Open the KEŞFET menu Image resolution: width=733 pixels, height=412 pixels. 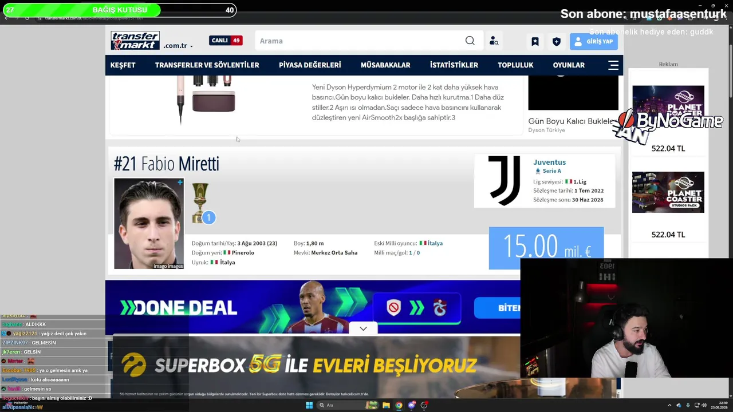(x=123, y=65)
